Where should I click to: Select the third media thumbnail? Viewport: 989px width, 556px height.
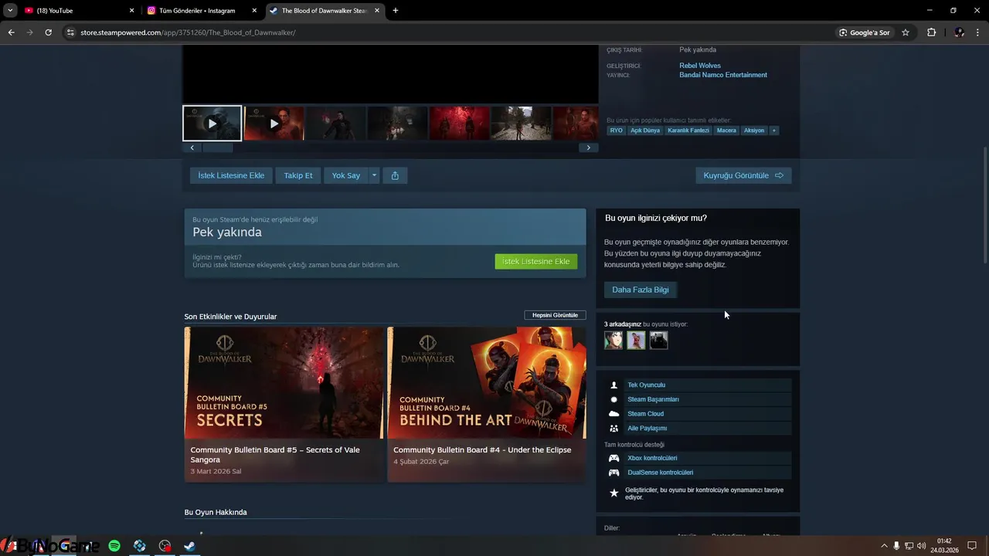click(336, 124)
